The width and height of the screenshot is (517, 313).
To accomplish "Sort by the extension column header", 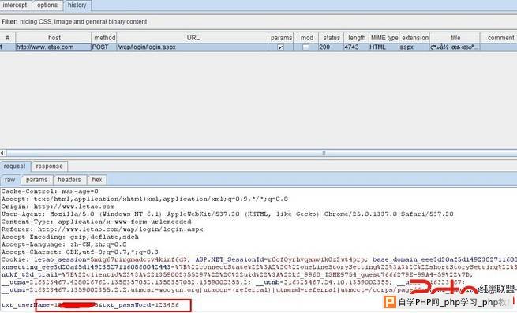I will [x=415, y=38].
